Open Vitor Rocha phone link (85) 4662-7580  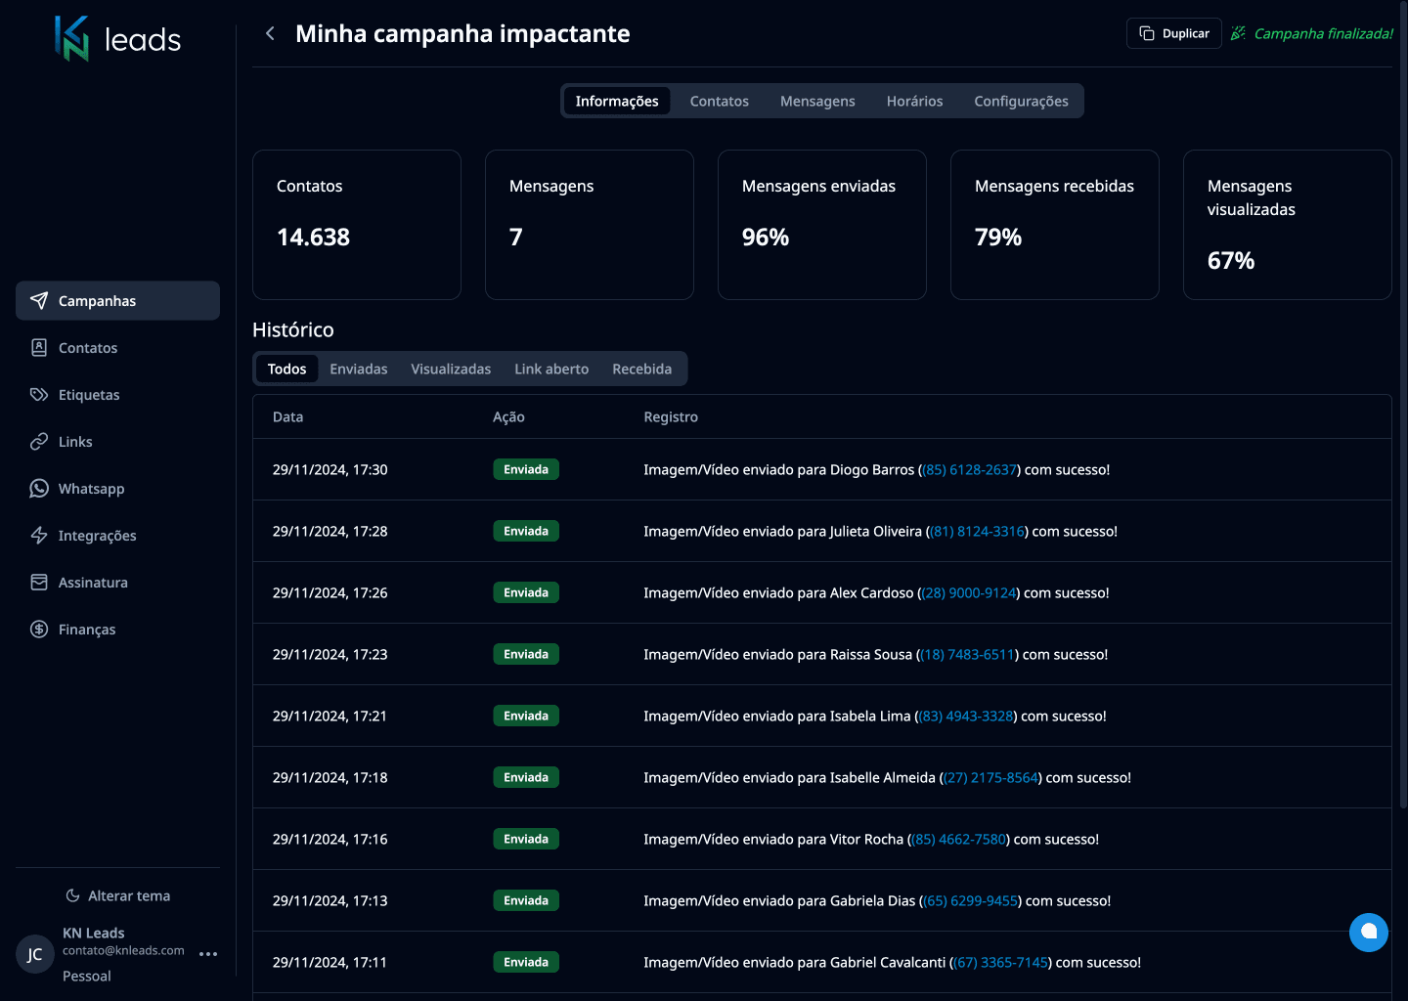tap(959, 839)
